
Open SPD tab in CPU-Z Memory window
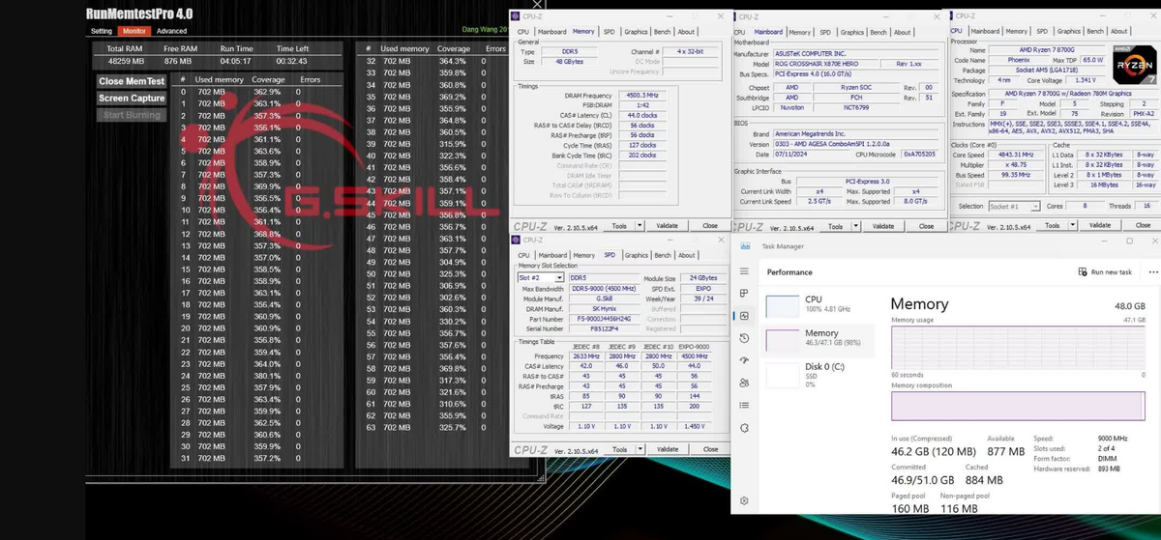click(609, 32)
